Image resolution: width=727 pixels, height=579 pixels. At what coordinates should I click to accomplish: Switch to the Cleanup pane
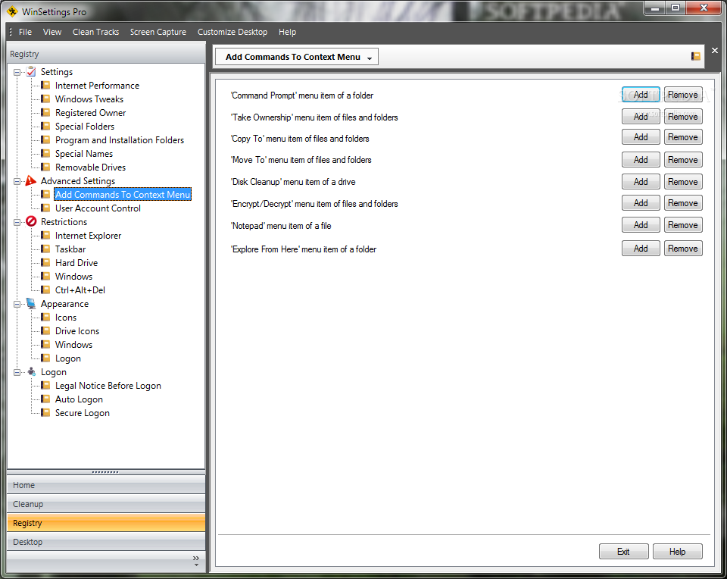tap(106, 504)
